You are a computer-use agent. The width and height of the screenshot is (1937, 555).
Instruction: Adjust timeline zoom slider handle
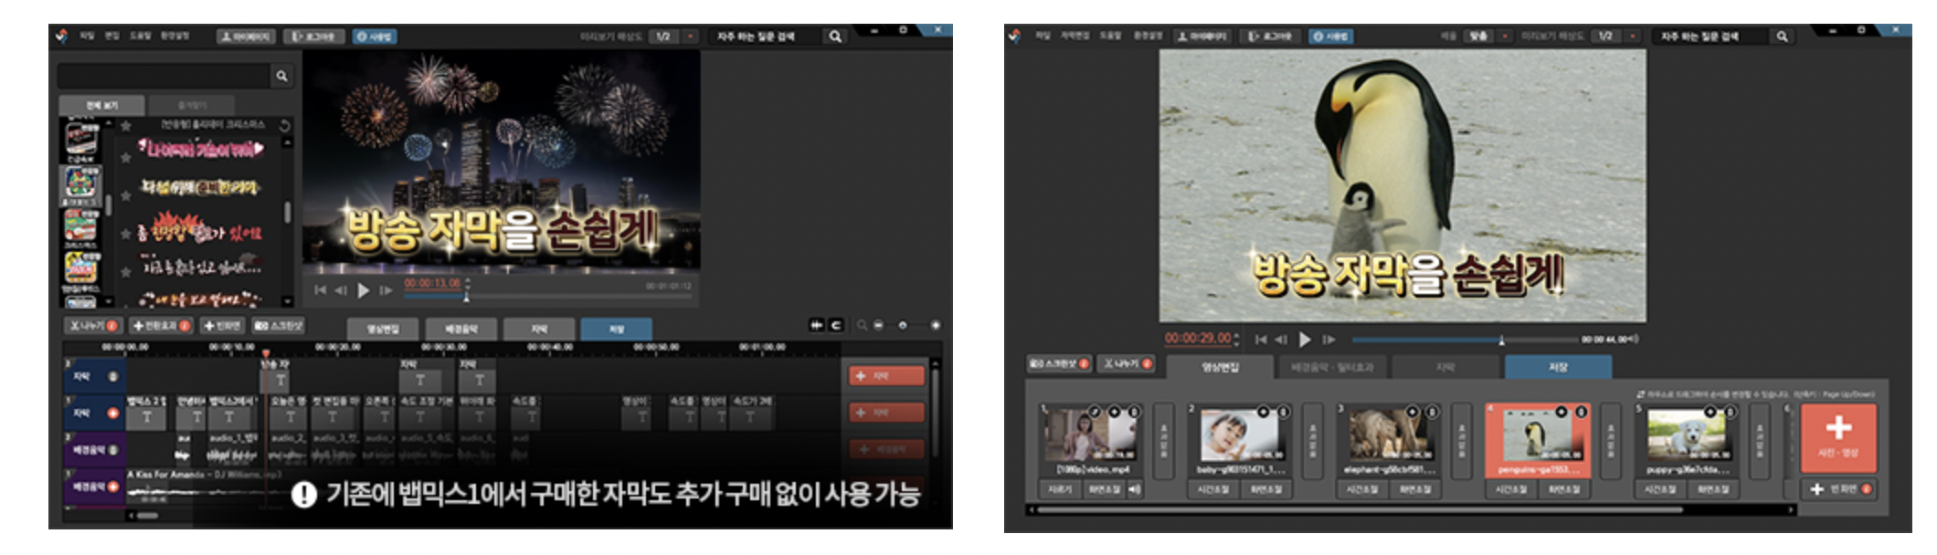pos(903,326)
